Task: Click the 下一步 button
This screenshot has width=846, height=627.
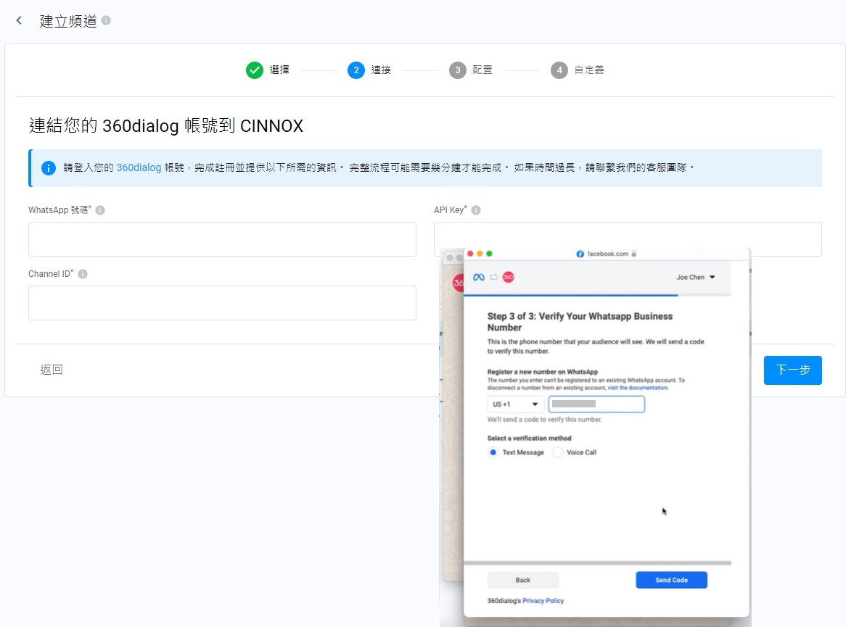Action: pyautogui.click(x=792, y=370)
